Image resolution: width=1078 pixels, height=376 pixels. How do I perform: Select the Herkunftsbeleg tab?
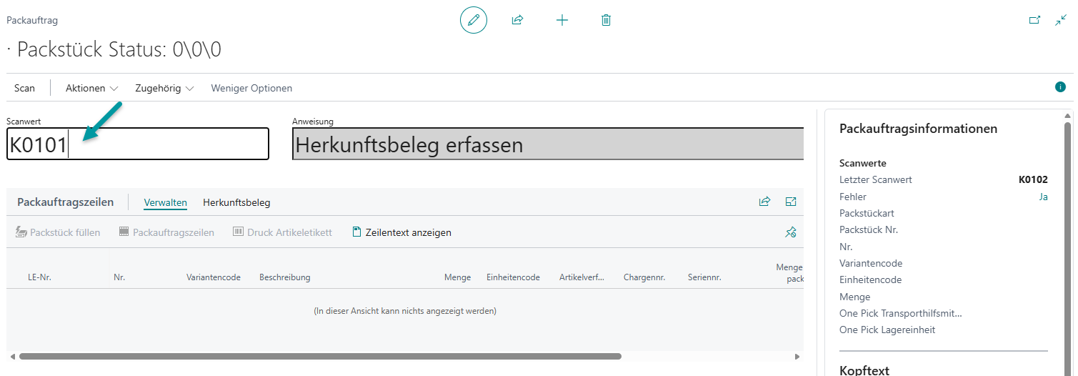[236, 202]
